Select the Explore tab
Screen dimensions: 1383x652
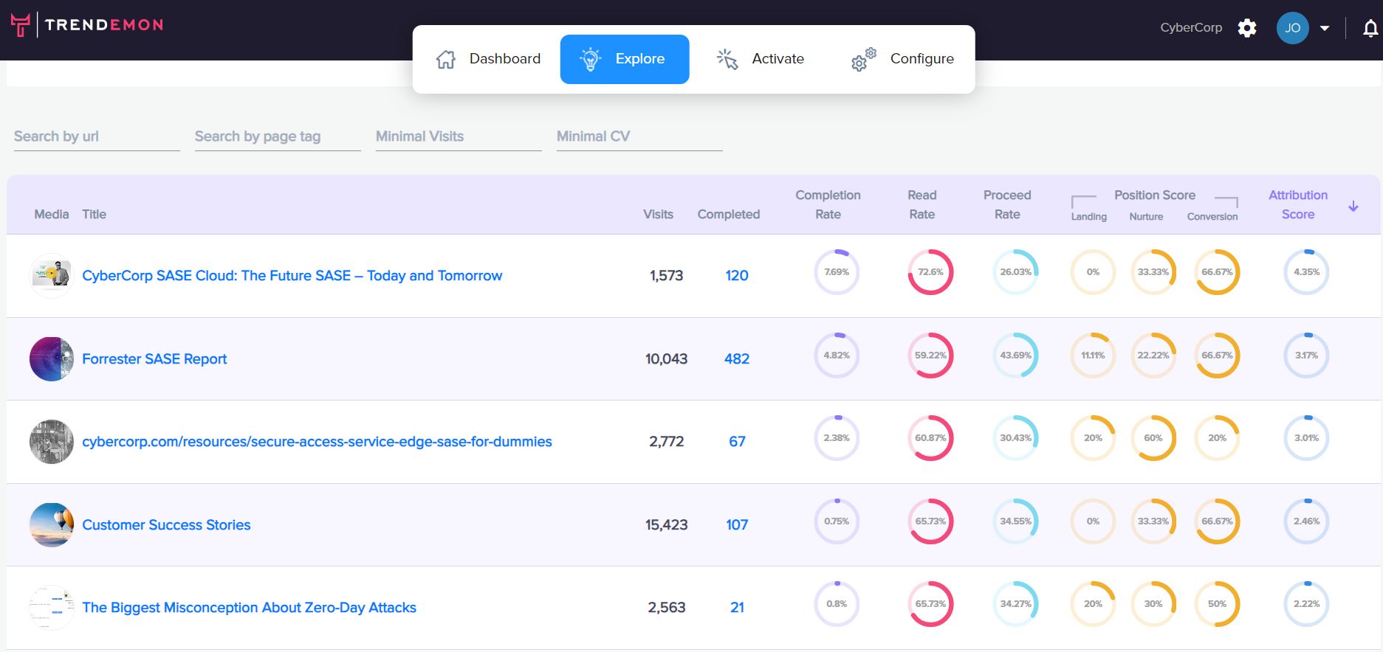[x=625, y=59]
